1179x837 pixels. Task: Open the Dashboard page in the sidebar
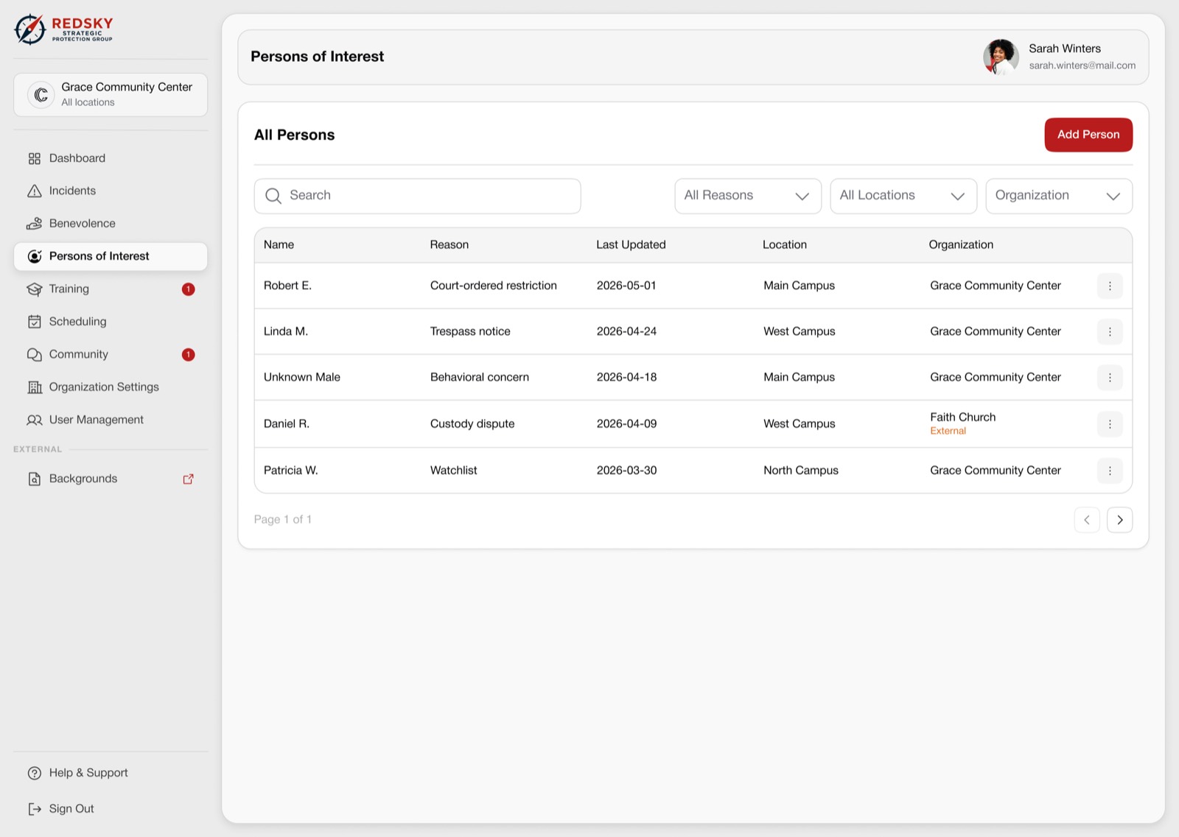click(111, 158)
